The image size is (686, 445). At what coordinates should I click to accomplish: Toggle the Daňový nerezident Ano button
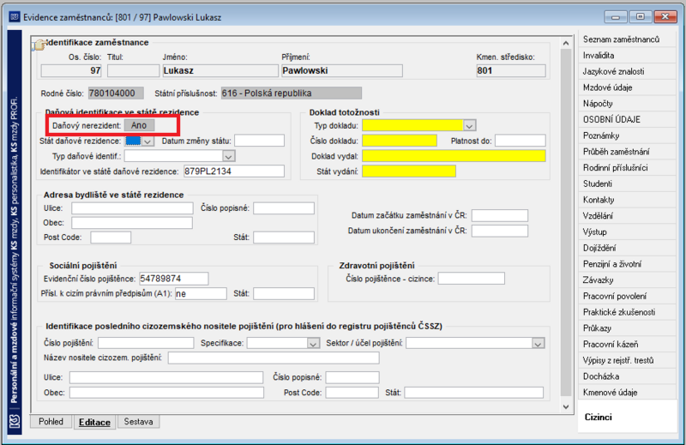click(139, 125)
